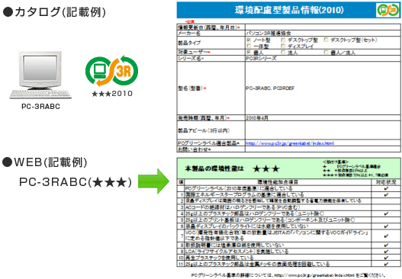Screen dimensions: 402x279
Task: Click the 3R logo in the blue header
Action: 388,10
